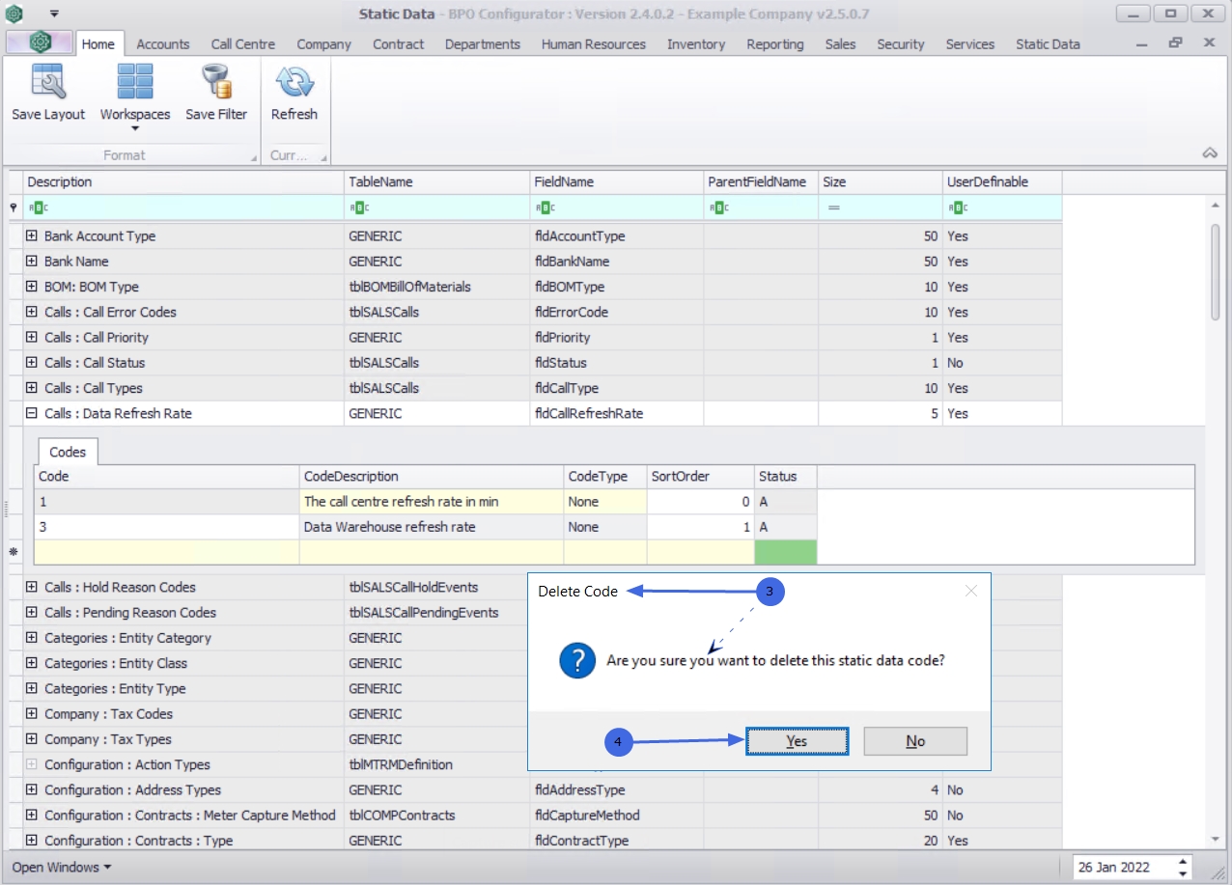Click the Save Filter funnel icon
The image size is (1232, 885).
click(216, 83)
